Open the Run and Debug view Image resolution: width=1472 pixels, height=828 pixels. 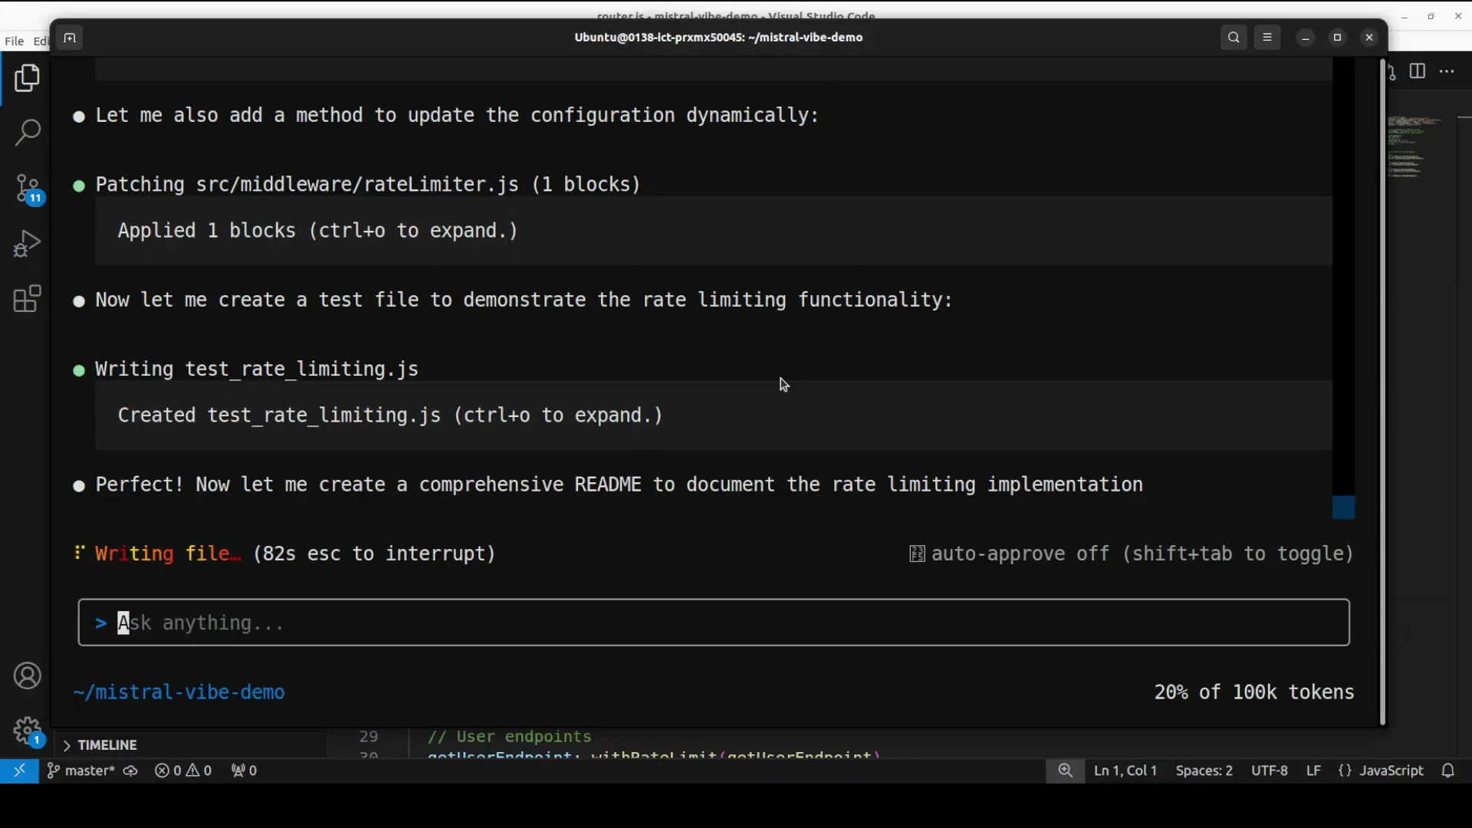pos(28,243)
